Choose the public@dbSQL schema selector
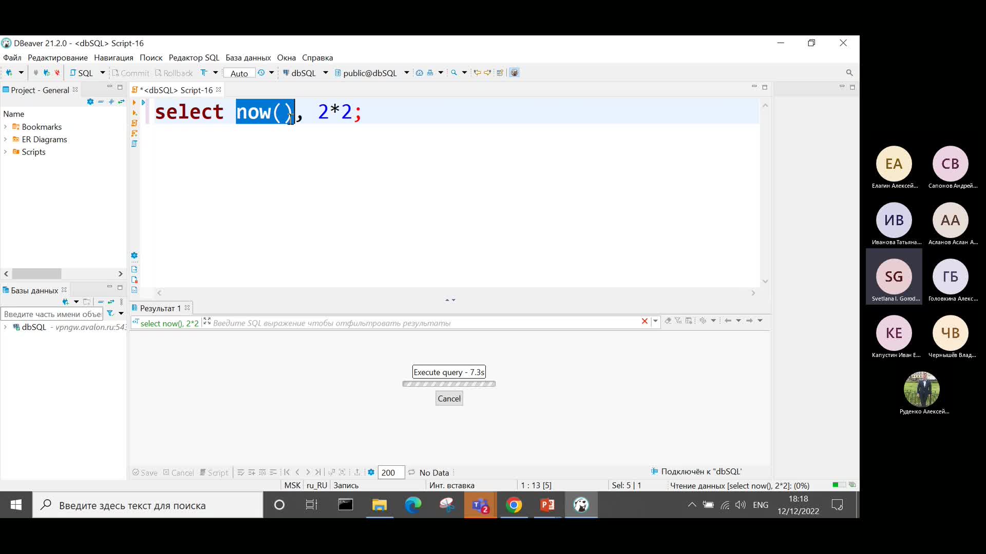The image size is (986, 554). pos(366,73)
